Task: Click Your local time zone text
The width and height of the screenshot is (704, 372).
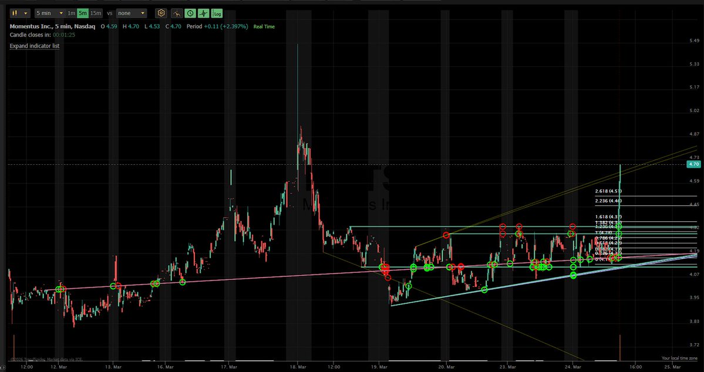Action: point(680,358)
